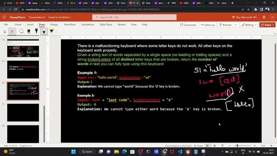Select the white pen tool
This screenshot has width=277, height=156.
[44, 31]
